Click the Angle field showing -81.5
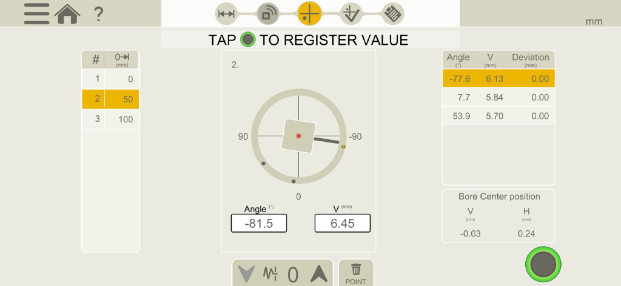This screenshot has height=286, width=621. pos(259,224)
